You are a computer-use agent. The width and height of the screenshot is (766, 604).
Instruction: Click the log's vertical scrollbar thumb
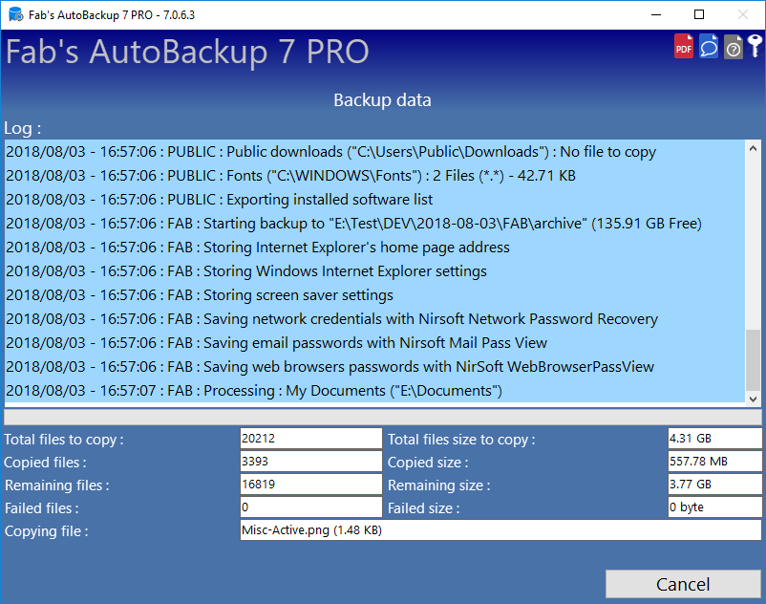click(x=753, y=360)
